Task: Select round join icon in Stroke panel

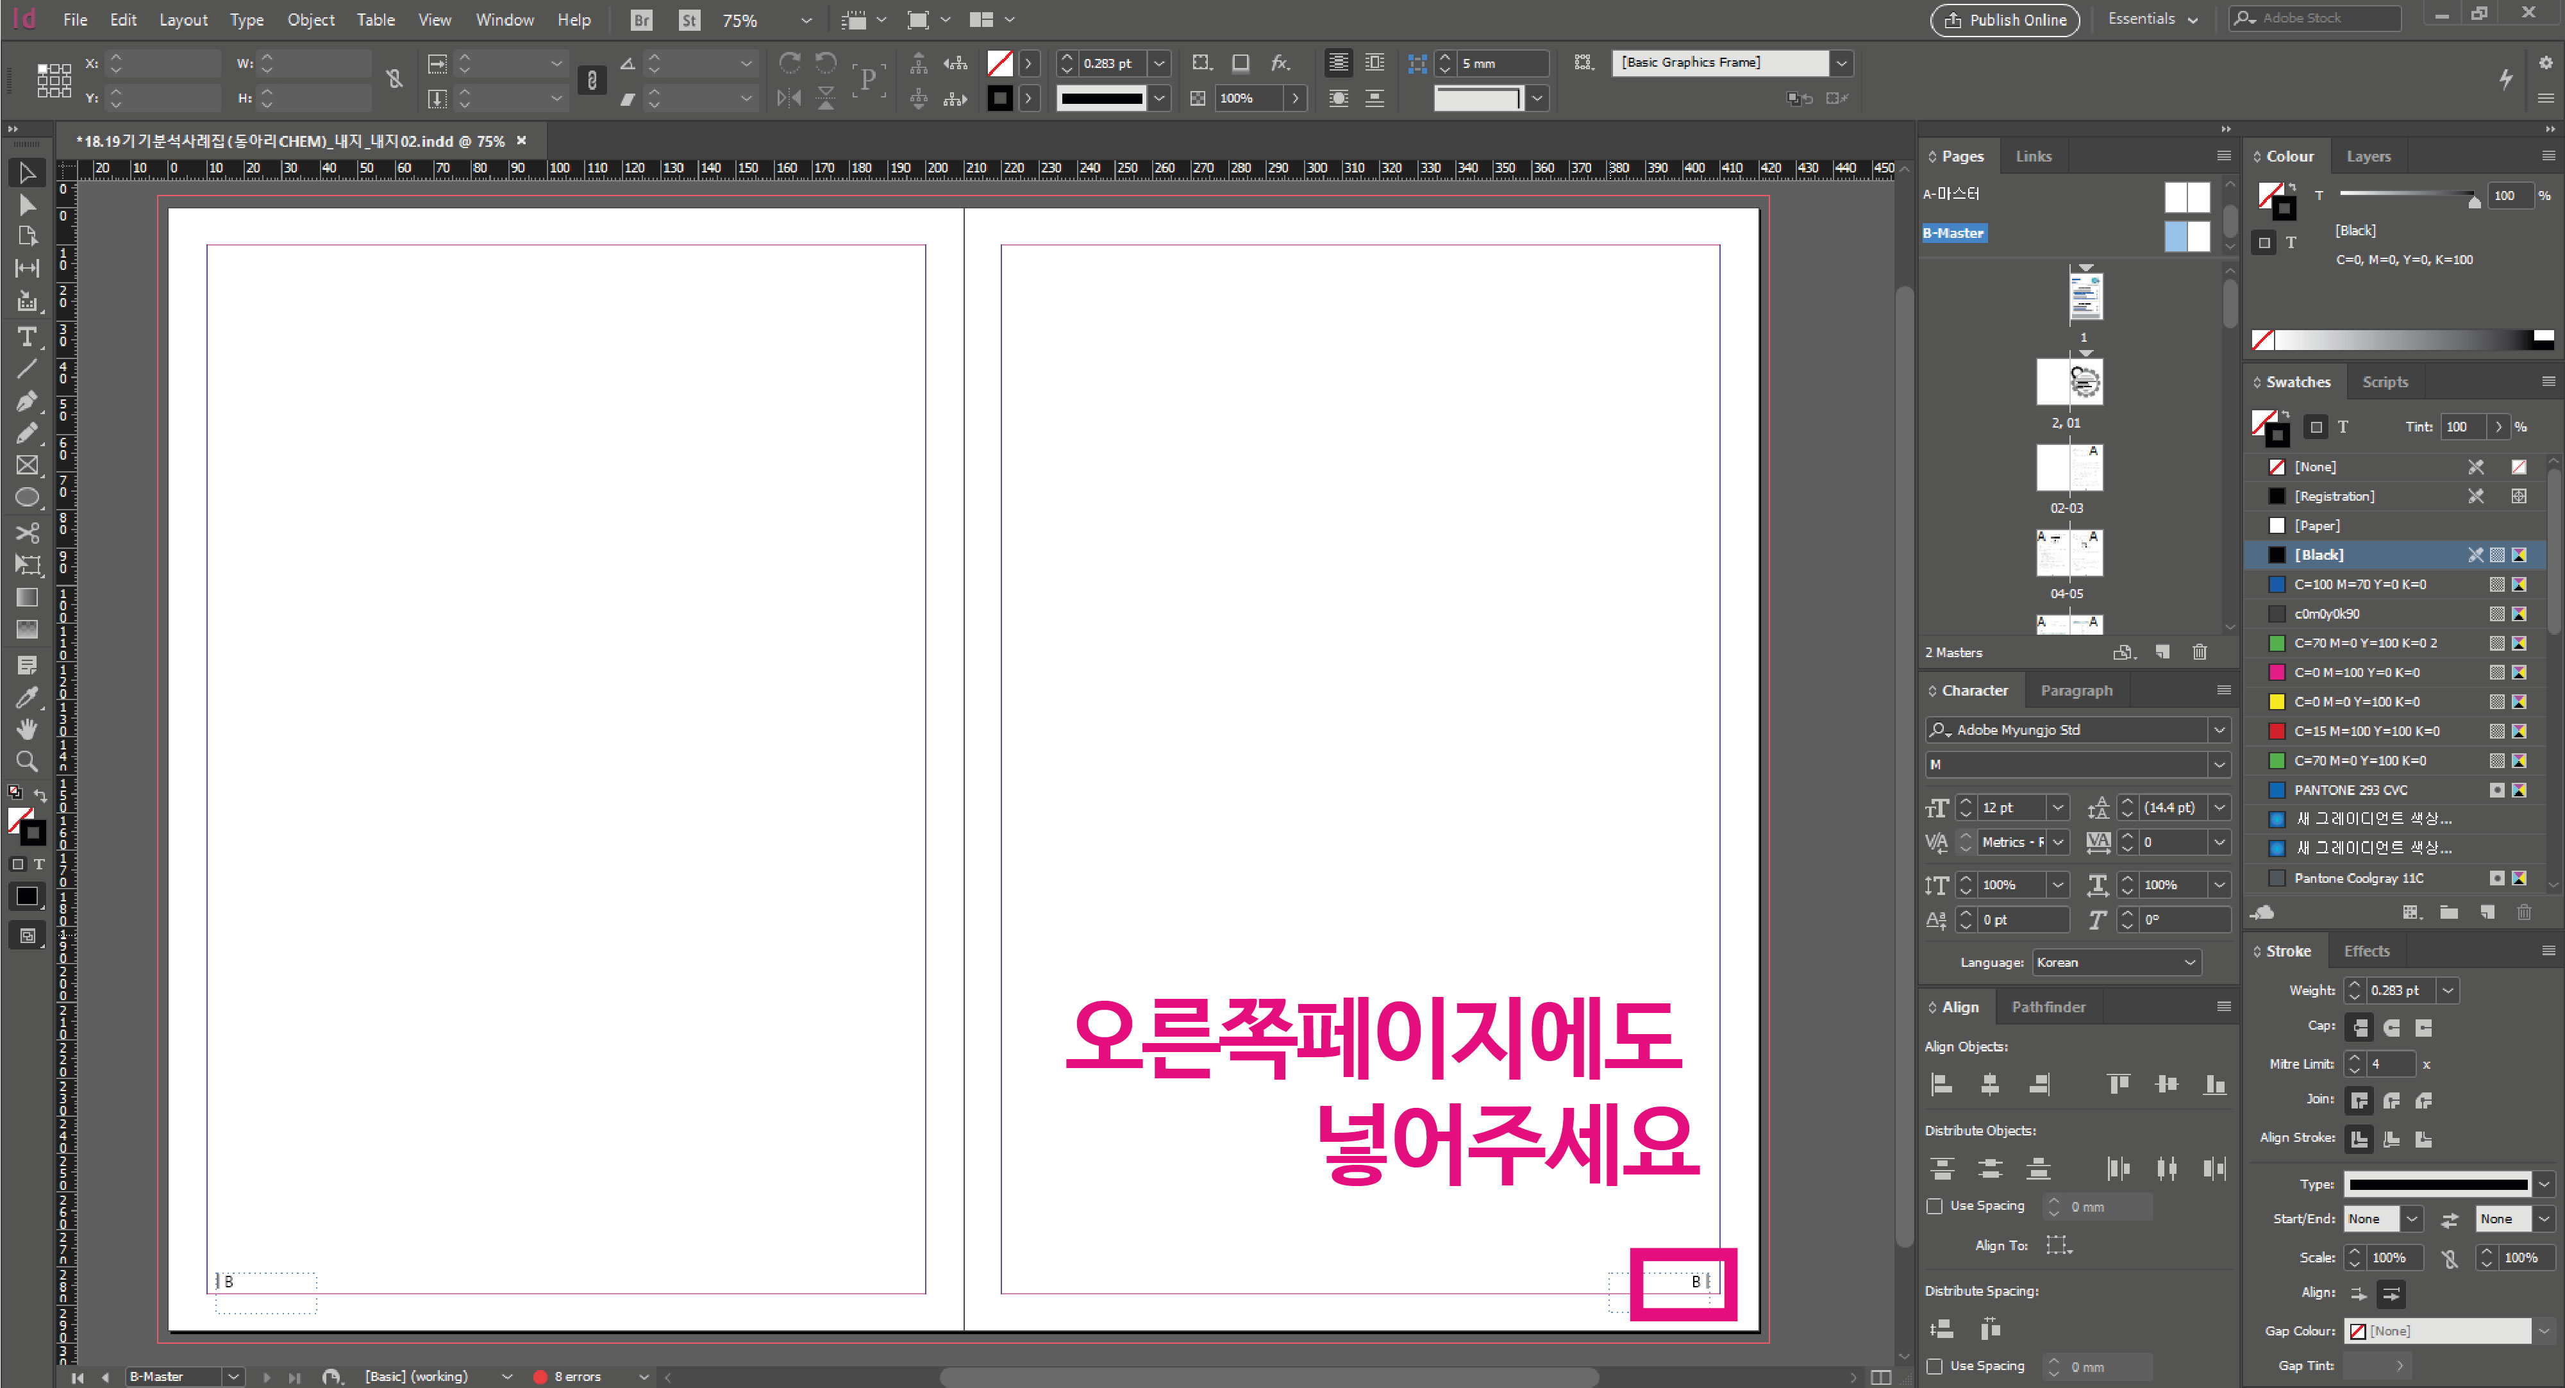Action: coord(2391,1100)
